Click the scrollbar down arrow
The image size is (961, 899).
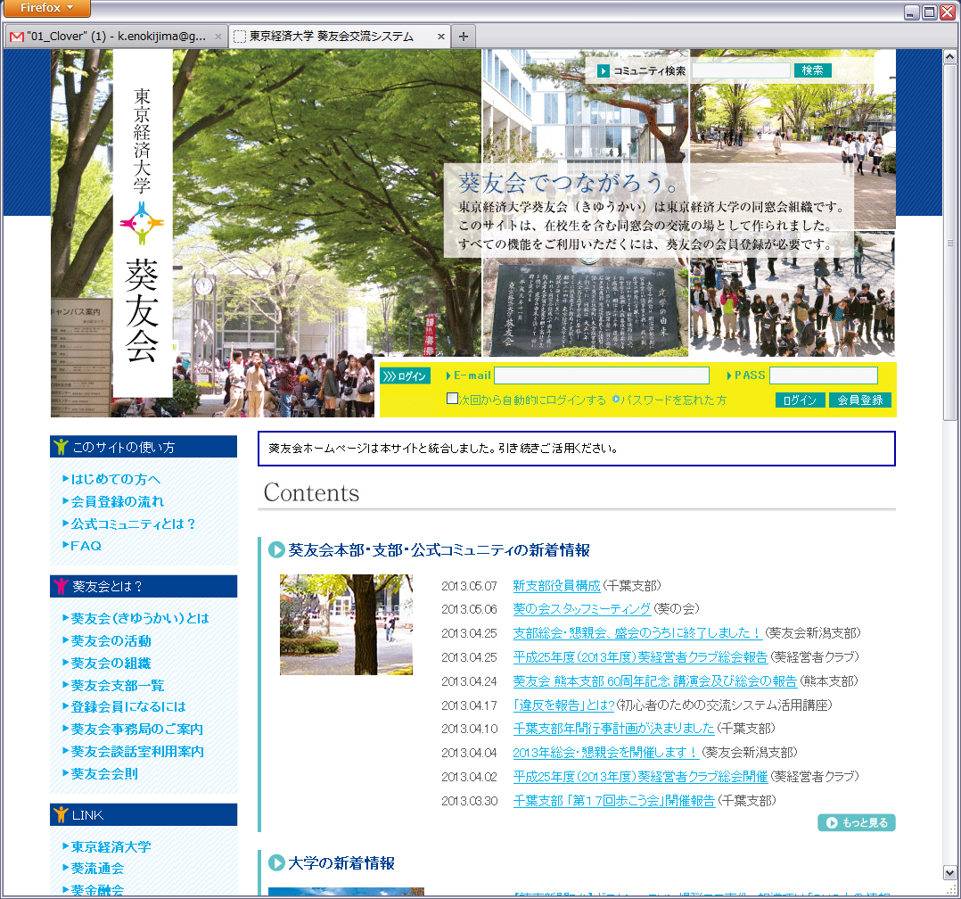click(949, 872)
